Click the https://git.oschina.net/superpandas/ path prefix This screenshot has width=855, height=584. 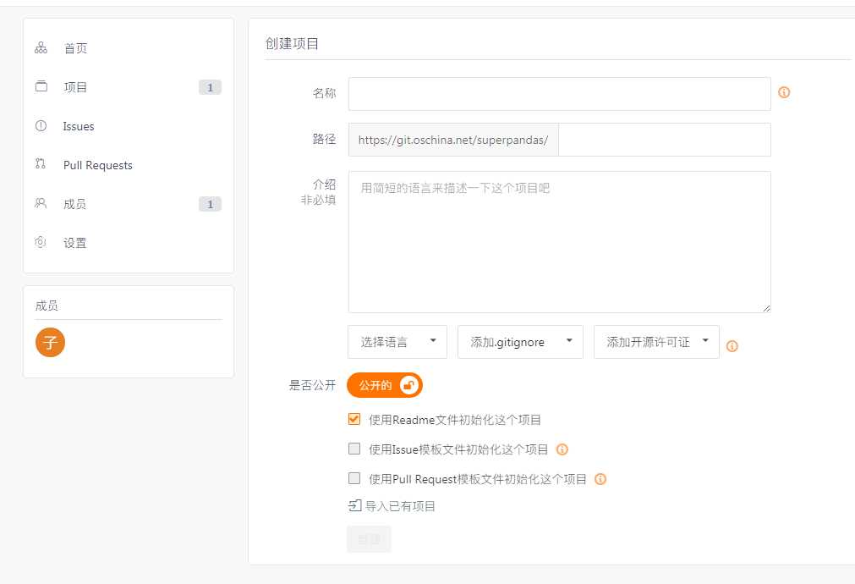pyautogui.click(x=453, y=140)
